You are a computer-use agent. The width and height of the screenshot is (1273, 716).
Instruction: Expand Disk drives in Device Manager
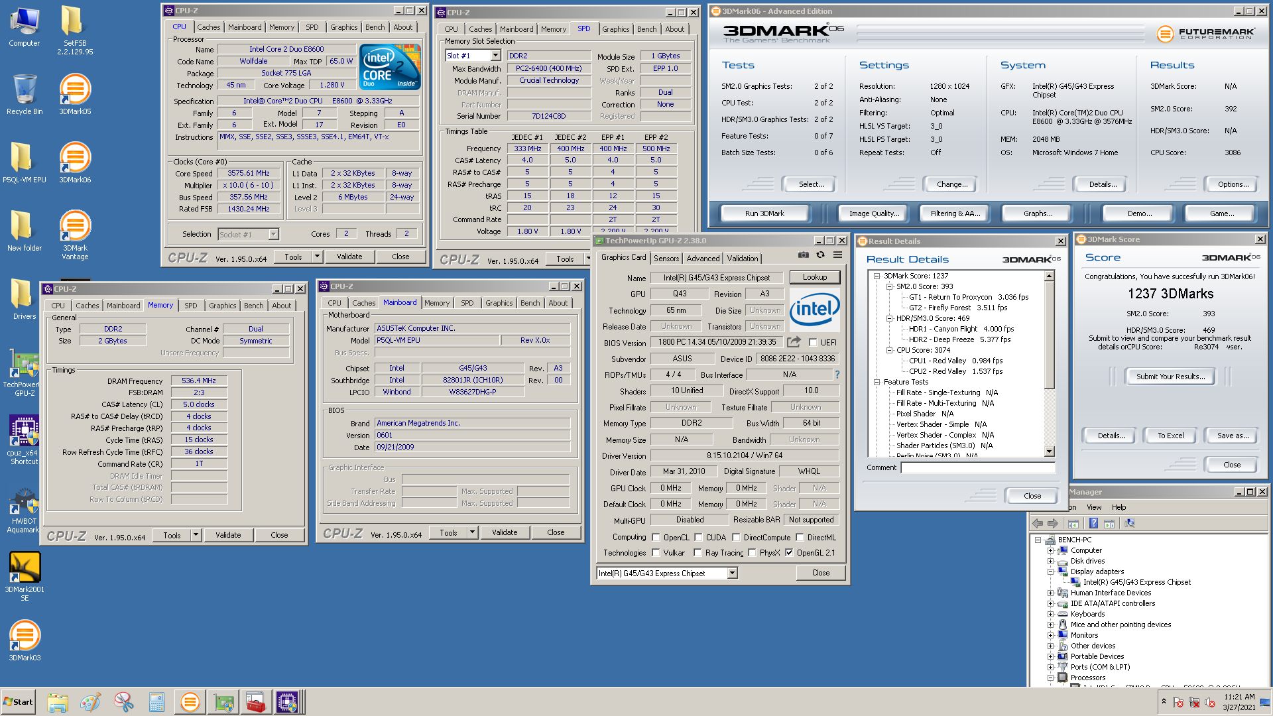(x=1050, y=561)
